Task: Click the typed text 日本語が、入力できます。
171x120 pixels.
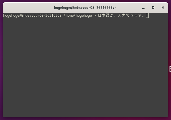Action: [121, 15]
